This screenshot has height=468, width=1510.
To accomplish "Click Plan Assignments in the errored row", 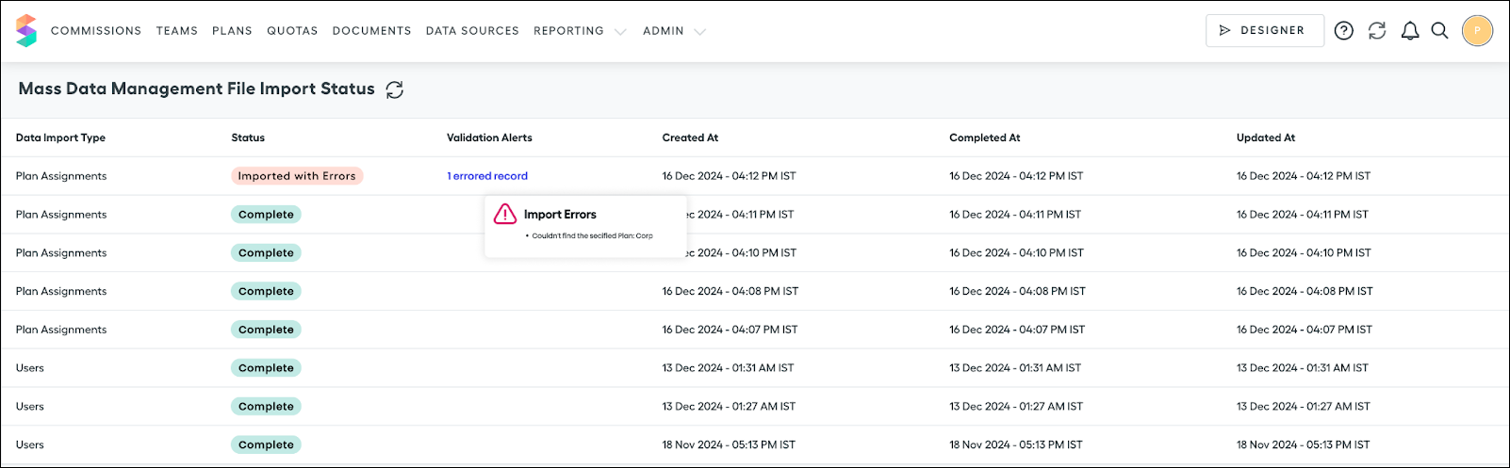I will click(61, 176).
